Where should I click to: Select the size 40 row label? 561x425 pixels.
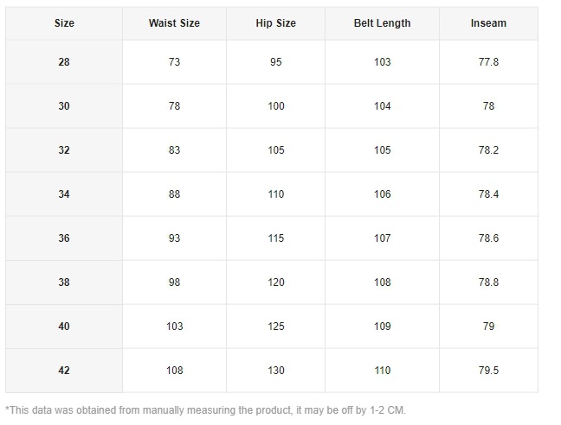pyautogui.click(x=64, y=327)
